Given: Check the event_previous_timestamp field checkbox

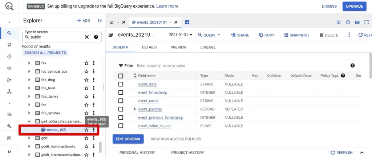Looking at the screenshot, I should click(x=121, y=117).
